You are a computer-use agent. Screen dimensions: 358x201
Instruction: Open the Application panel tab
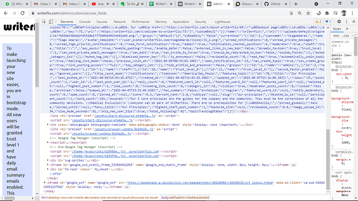click(181, 22)
